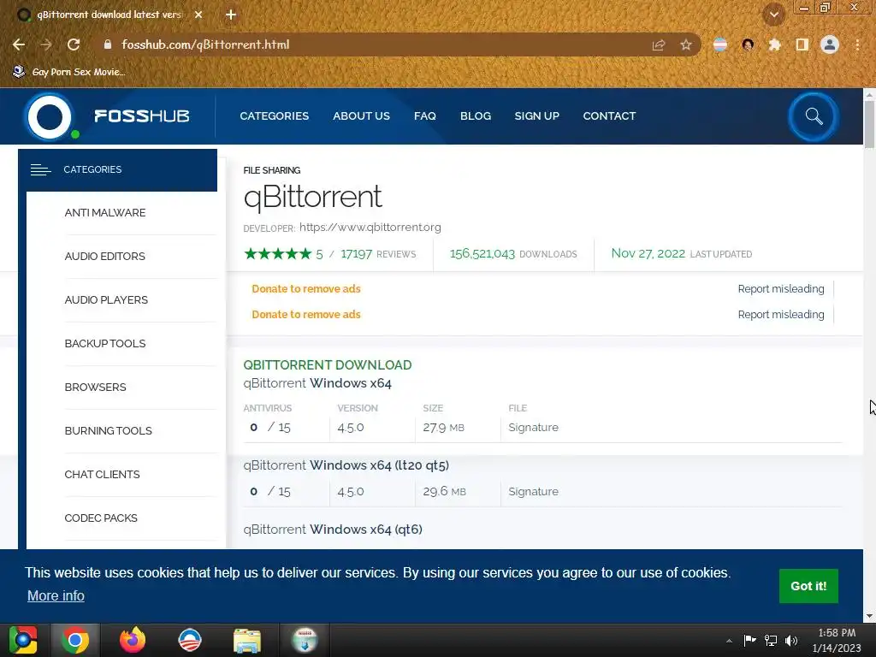Click the first Report misleading link
This screenshot has height=657, width=876.
click(781, 289)
